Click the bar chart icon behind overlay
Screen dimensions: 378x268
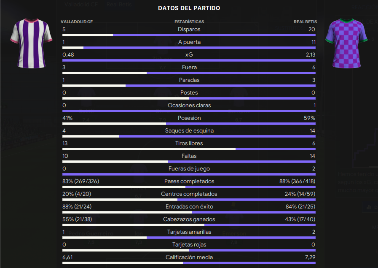[x=369, y=207]
